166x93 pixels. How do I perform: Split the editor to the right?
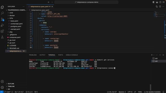coord(160,6)
